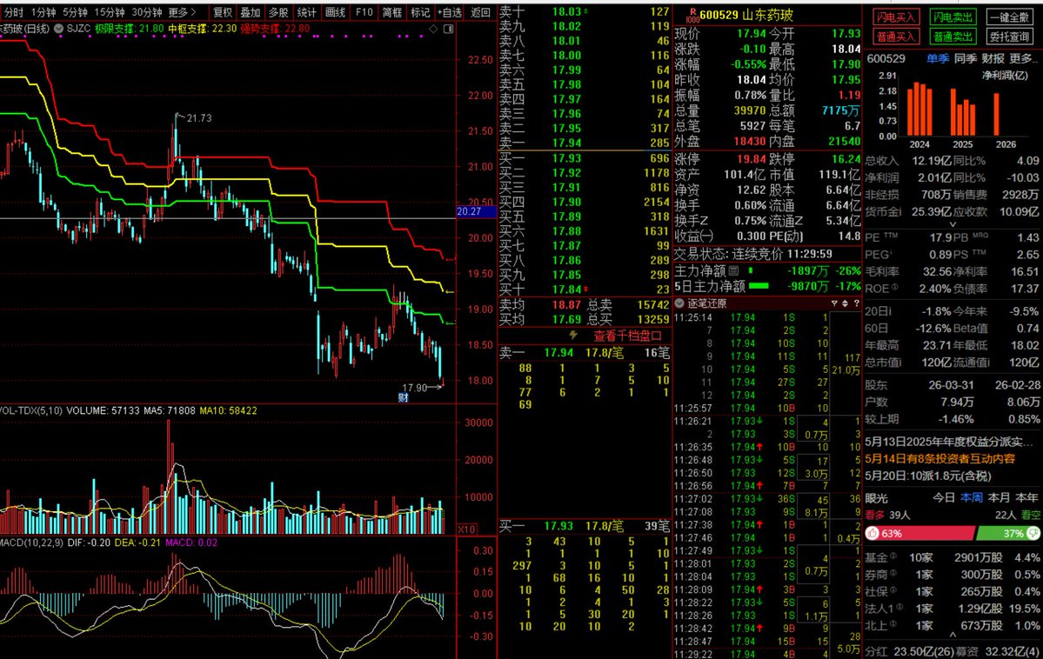1043x659 pixels.
Task: Expand 更多 options in financial panel
Action: [1024, 58]
